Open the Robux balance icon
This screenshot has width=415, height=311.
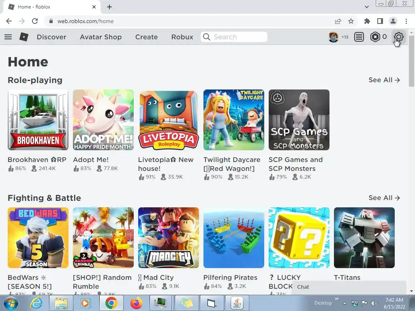tap(375, 37)
